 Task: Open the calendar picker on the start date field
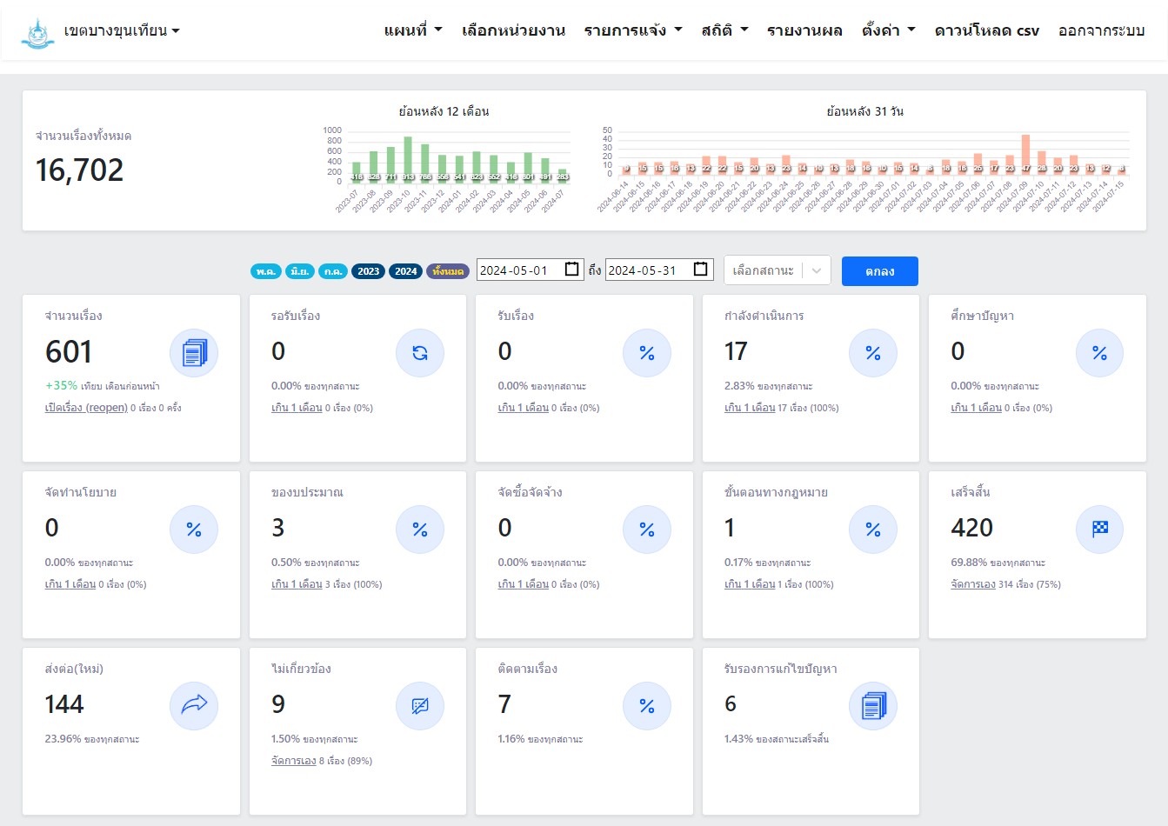[x=571, y=270]
